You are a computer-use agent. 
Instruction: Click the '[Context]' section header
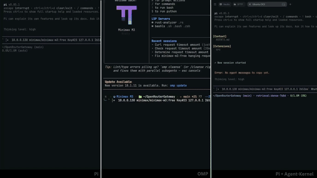coord(220,36)
